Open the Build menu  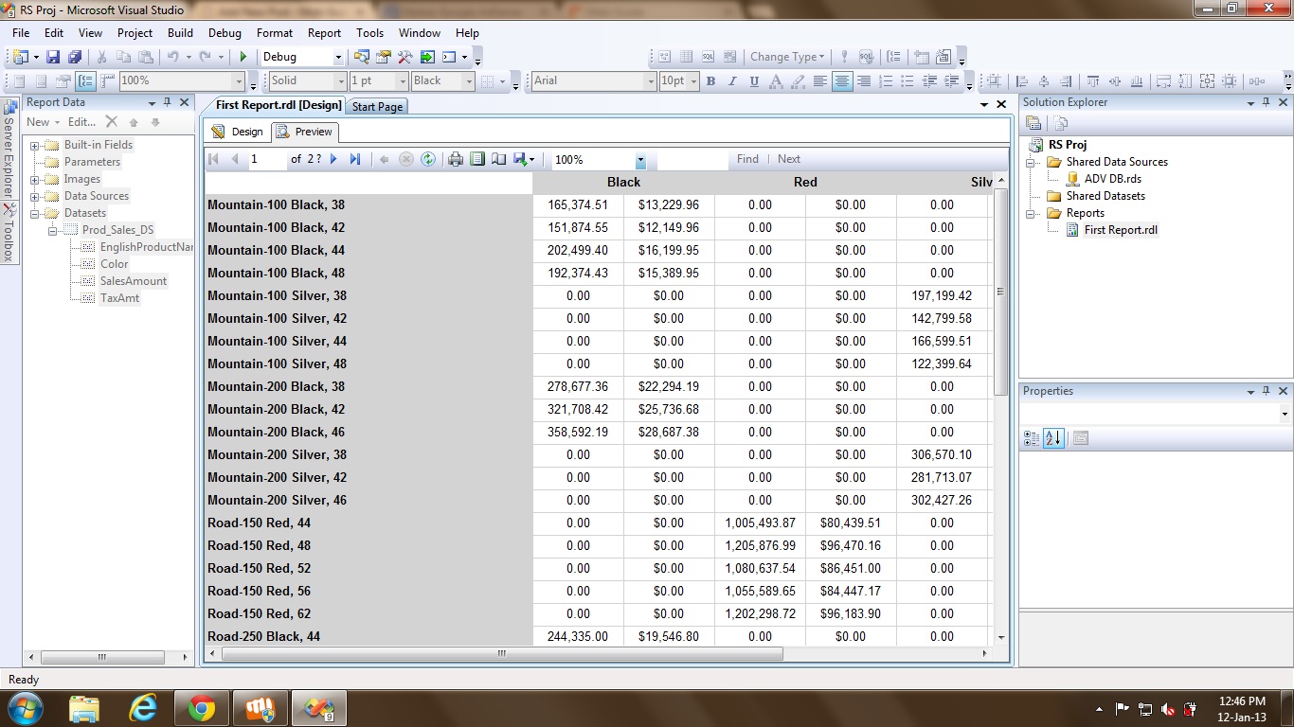click(x=180, y=32)
